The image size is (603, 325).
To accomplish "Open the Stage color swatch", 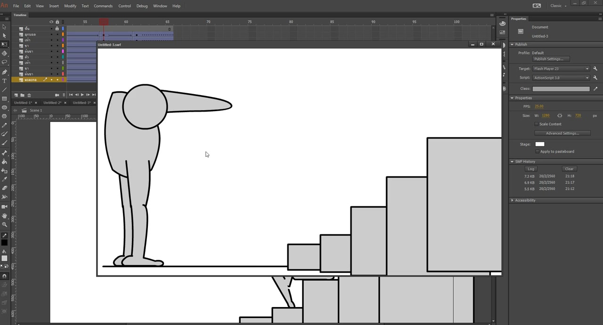I will [540, 144].
